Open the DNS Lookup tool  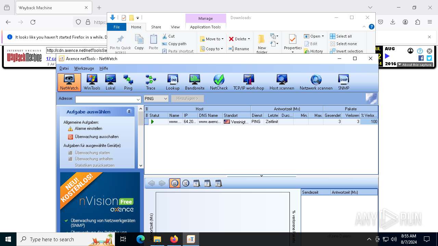172,82
